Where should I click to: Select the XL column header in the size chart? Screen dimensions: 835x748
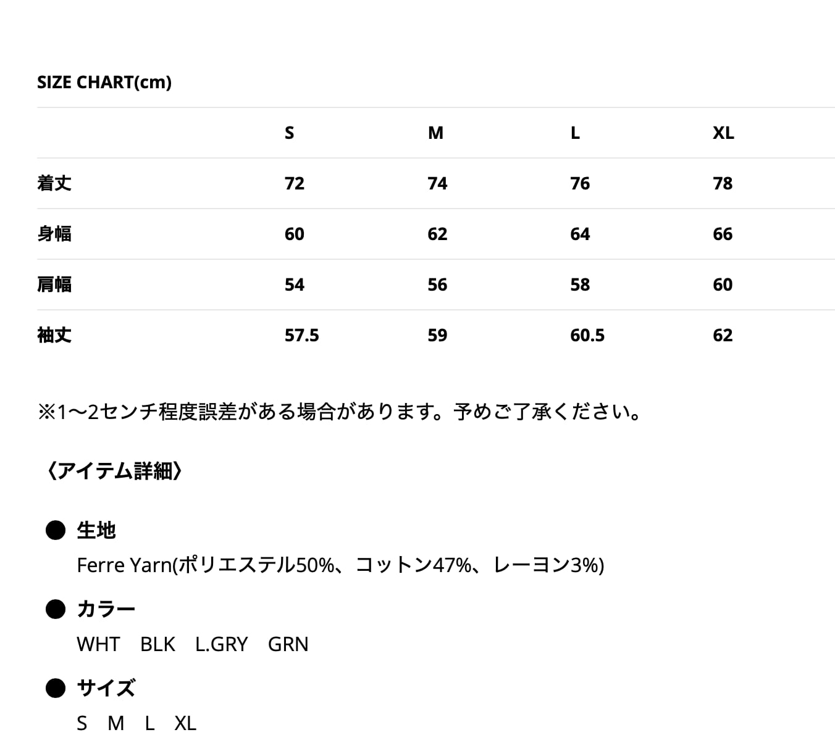coord(723,133)
